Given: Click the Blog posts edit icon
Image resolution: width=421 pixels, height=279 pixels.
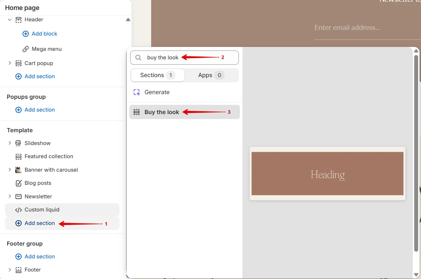Looking at the screenshot, I should (18, 183).
